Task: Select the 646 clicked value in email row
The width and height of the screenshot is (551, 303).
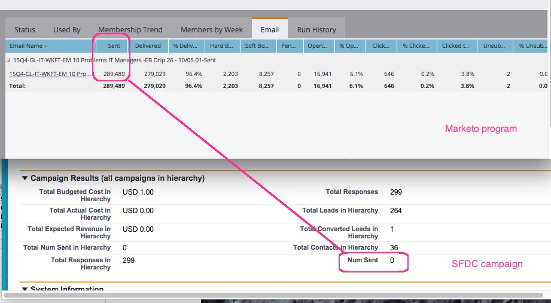Action: [389, 74]
